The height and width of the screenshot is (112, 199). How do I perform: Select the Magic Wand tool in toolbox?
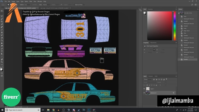pos(2,19)
